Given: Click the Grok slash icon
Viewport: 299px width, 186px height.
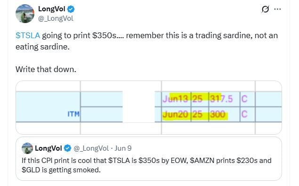Looking at the screenshot, I should (x=265, y=9).
